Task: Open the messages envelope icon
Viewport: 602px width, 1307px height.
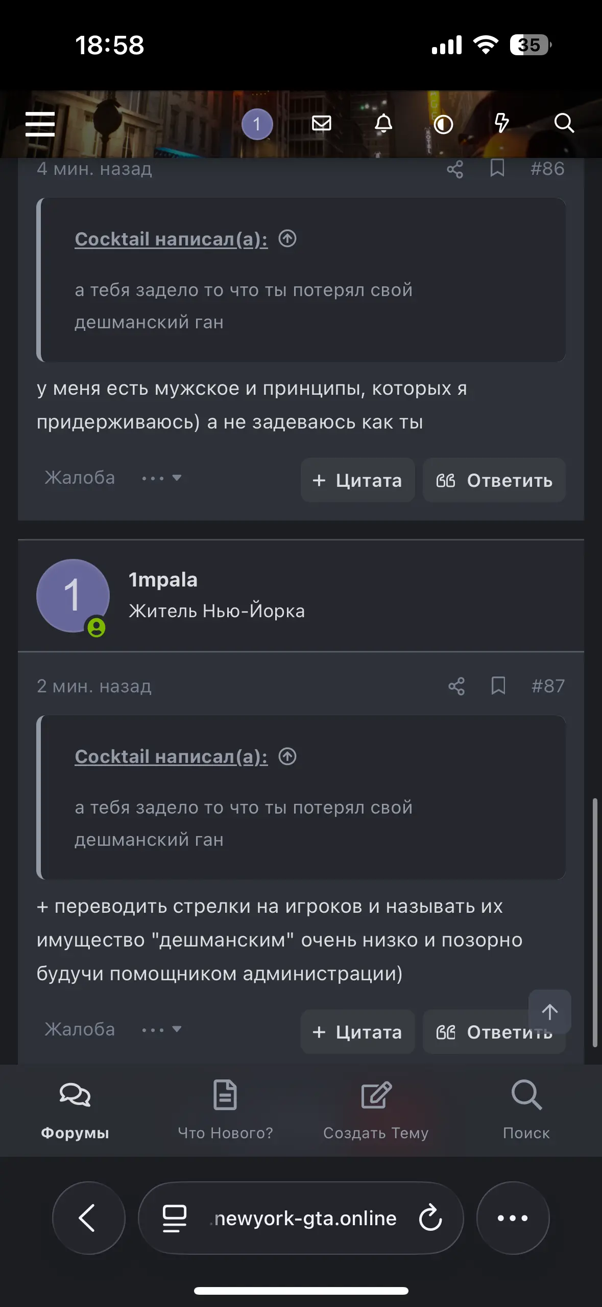Action: coord(321,123)
